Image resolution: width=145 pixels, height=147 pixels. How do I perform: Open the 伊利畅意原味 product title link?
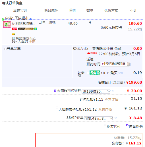coord(24,23)
